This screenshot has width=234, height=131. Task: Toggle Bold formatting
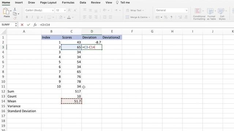point(27,17)
